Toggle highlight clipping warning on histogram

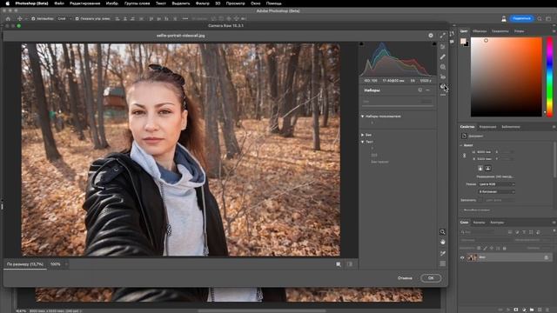tap(434, 43)
